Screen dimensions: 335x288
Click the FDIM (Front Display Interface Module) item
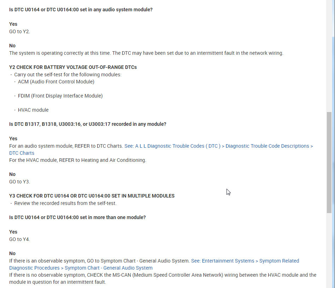(60, 96)
